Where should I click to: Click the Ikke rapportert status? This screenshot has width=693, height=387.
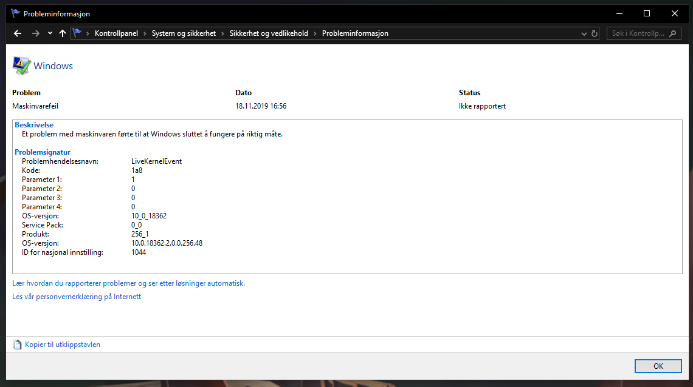(x=482, y=106)
